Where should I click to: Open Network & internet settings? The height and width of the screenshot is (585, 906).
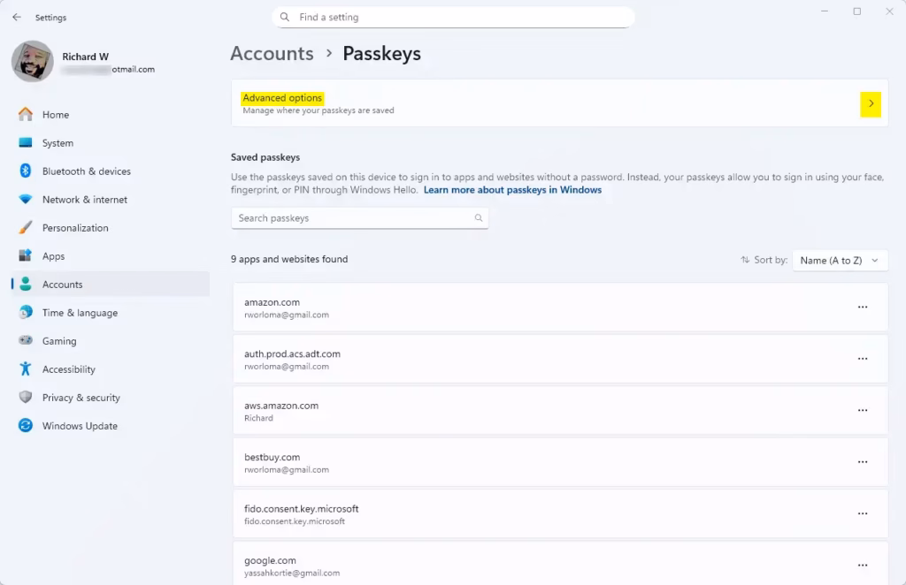click(x=85, y=199)
